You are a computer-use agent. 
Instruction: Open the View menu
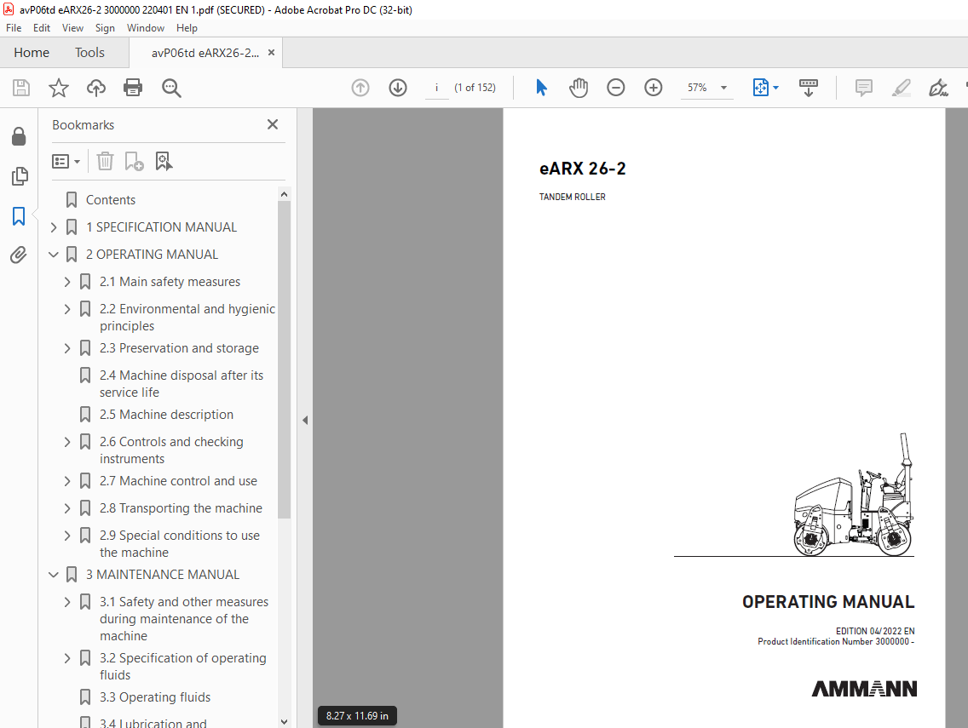pos(72,28)
